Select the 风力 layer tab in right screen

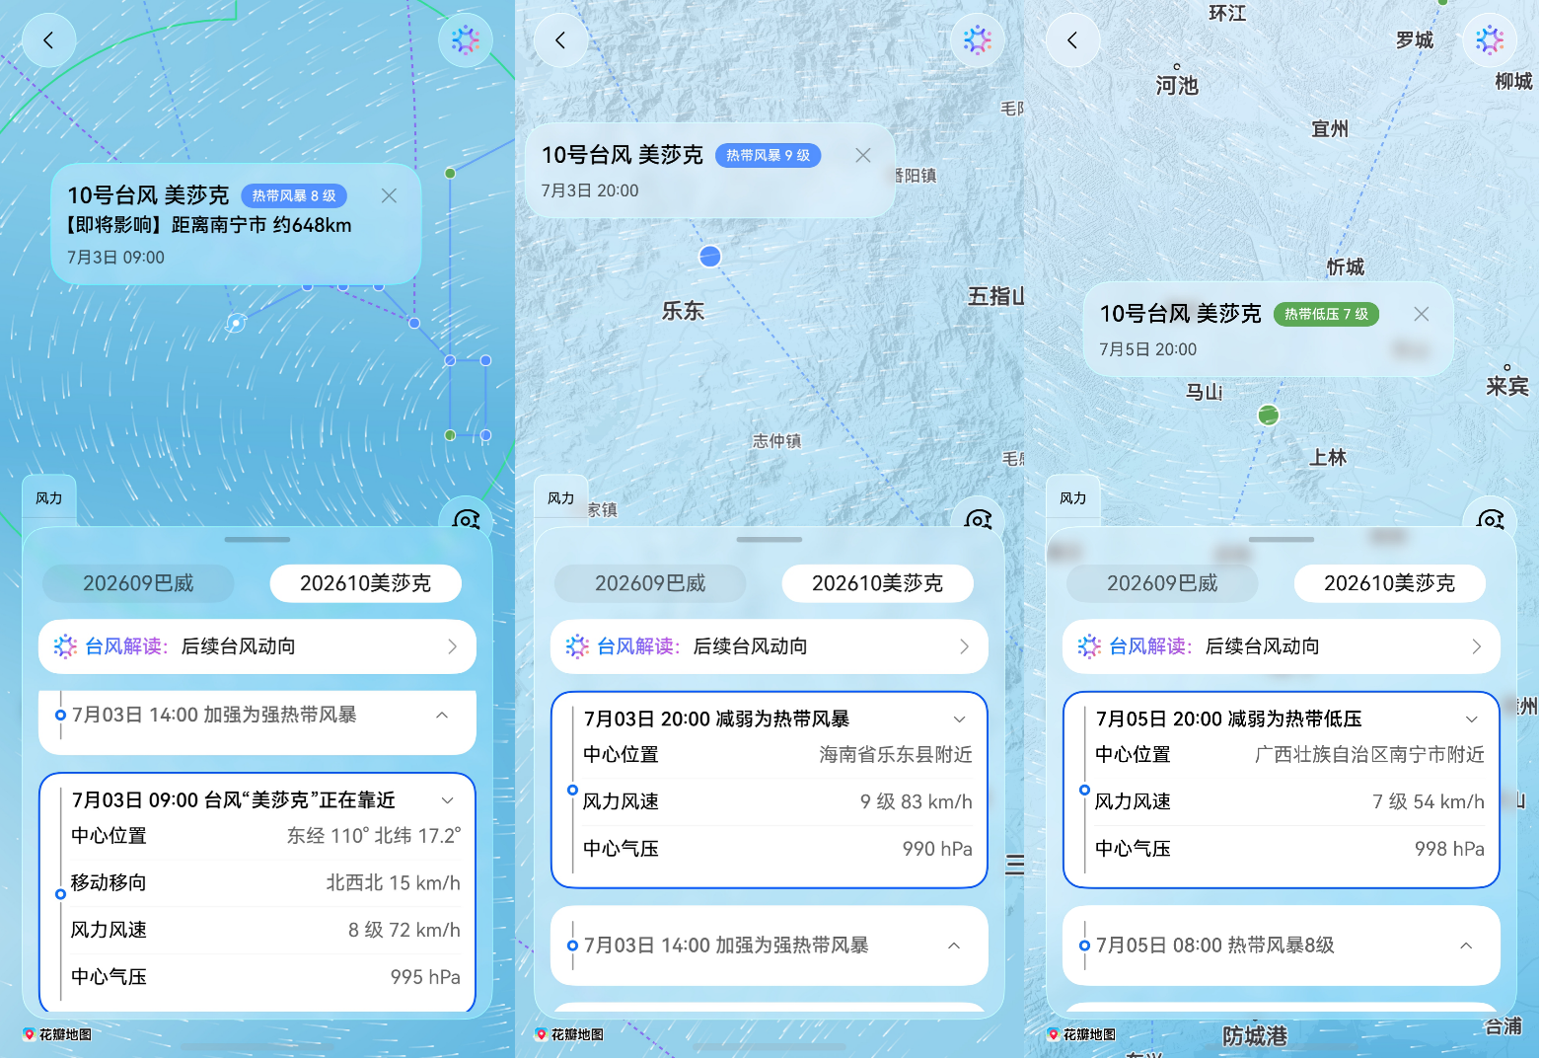point(1073,498)
